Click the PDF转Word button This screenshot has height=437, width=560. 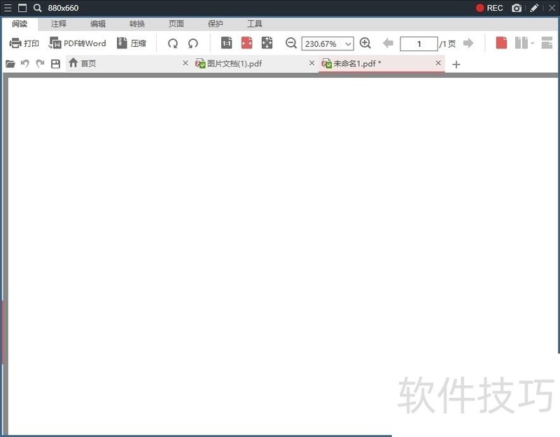[78, 43]
